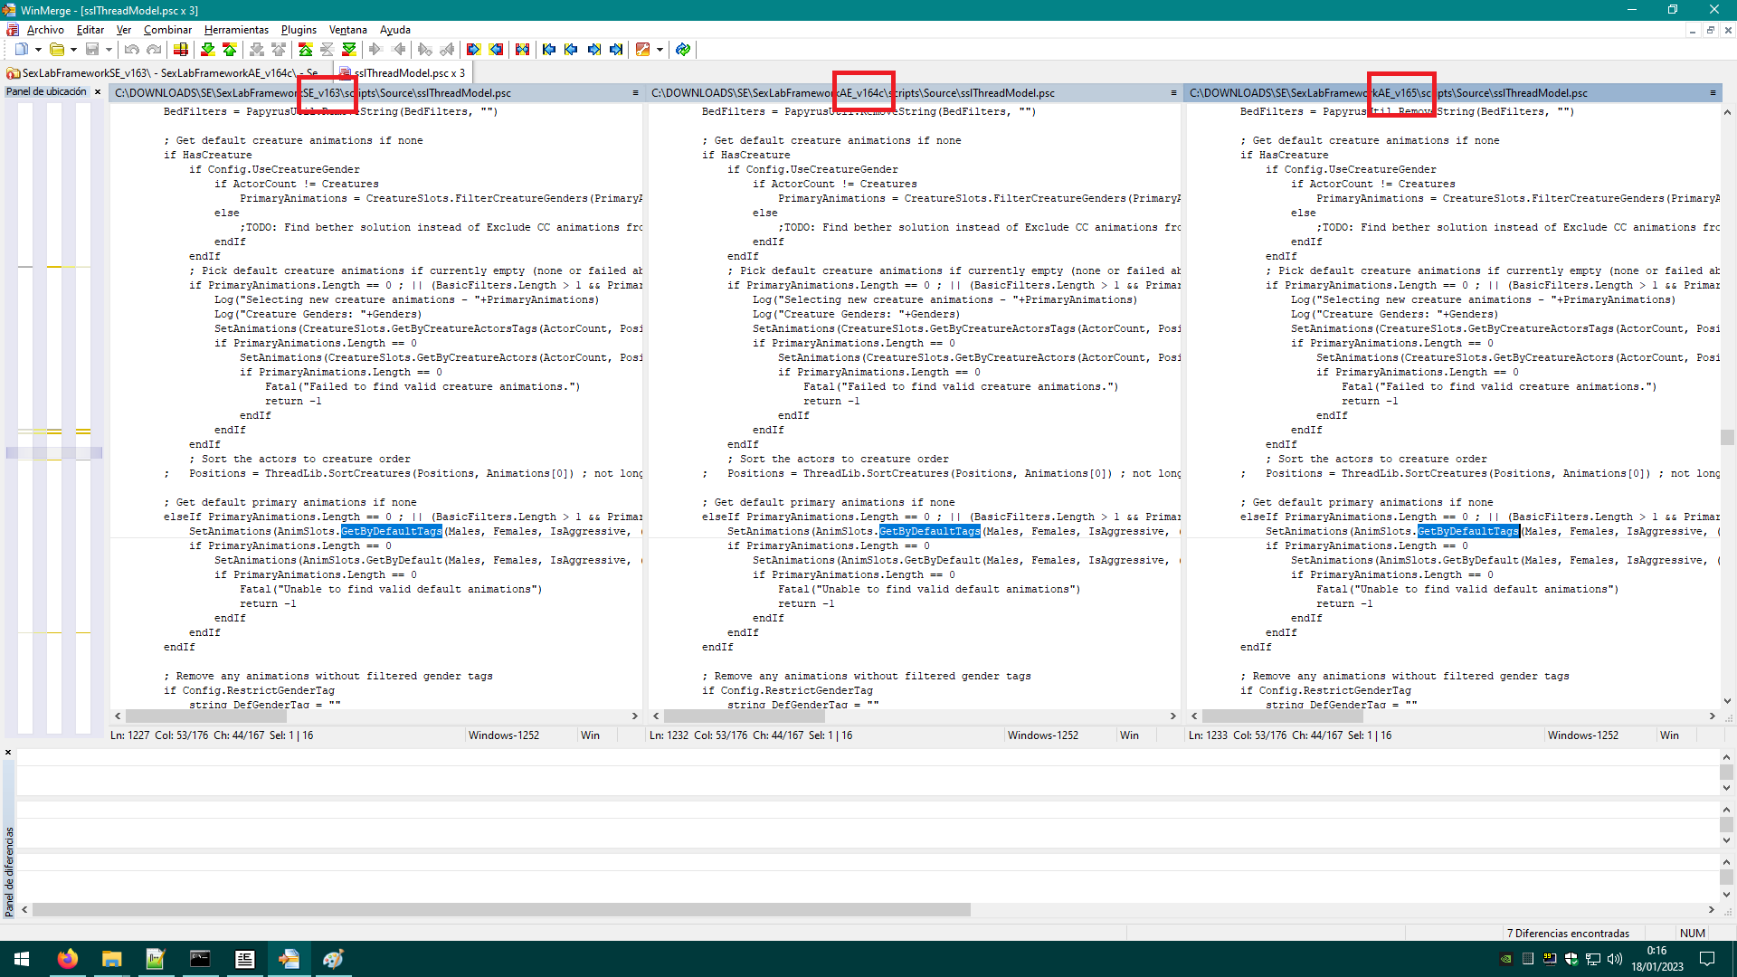1737x977 pixels.
Task: Click the Copy all to left icon
Action: pos(496,50)
